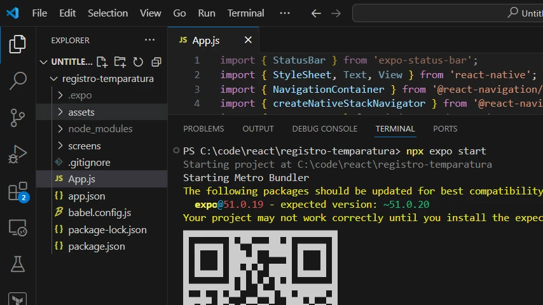The image size is (543, 305).
Task: Collapse the registro-temparatura folder
Action: [x=53, y=79]
